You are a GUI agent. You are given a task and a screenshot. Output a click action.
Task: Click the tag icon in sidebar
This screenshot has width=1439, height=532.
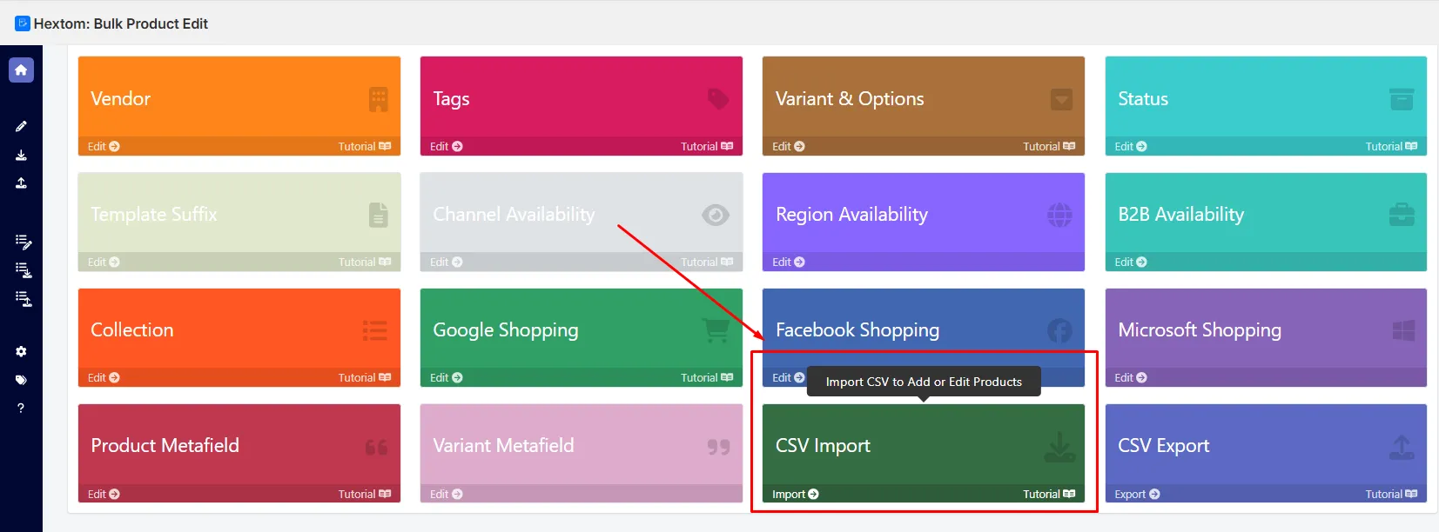point(21,380)
